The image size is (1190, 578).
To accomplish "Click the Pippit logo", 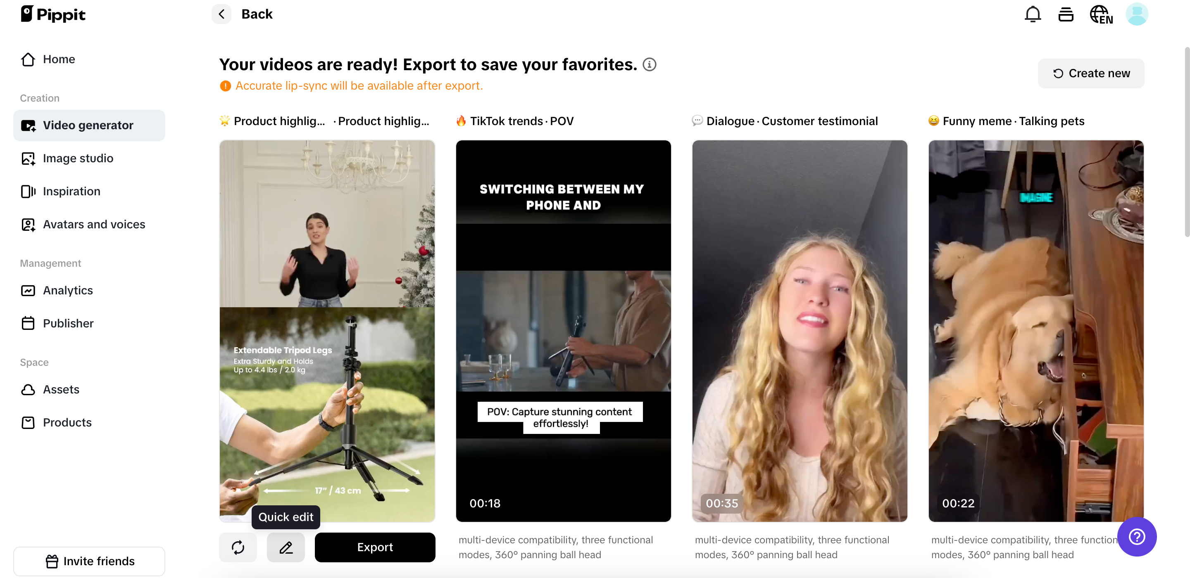I will (52, 14).
